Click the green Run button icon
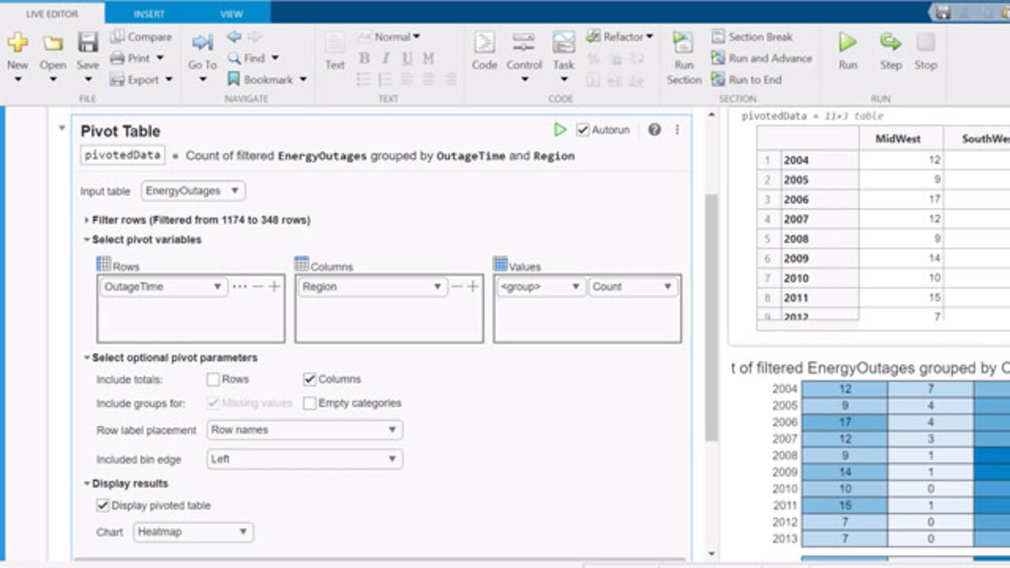Viewport: 1010px width, 568px height. coord(847,43)
